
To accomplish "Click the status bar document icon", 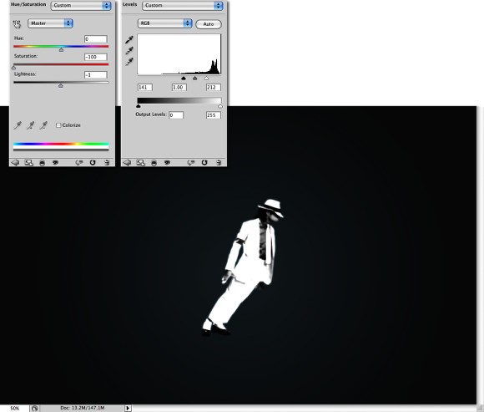I will pyautogui.click(x=34, y=409).
